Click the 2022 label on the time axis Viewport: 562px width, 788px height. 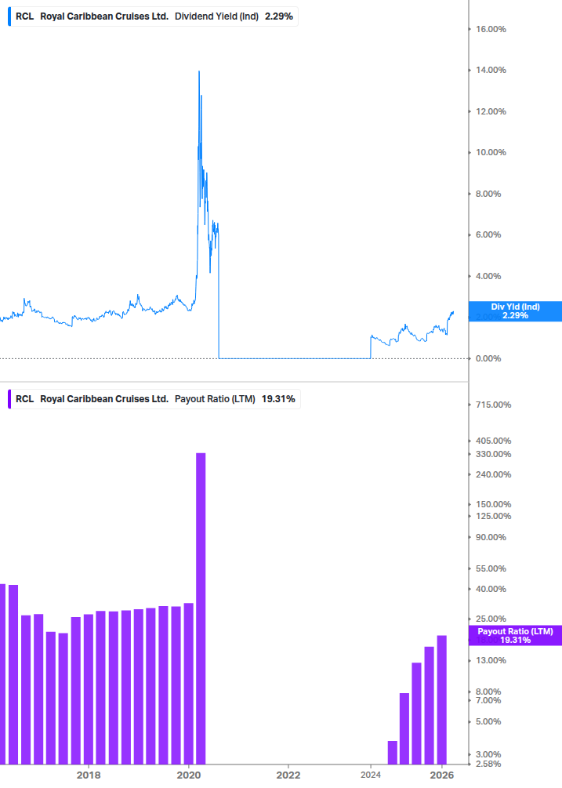click(288, 775)
